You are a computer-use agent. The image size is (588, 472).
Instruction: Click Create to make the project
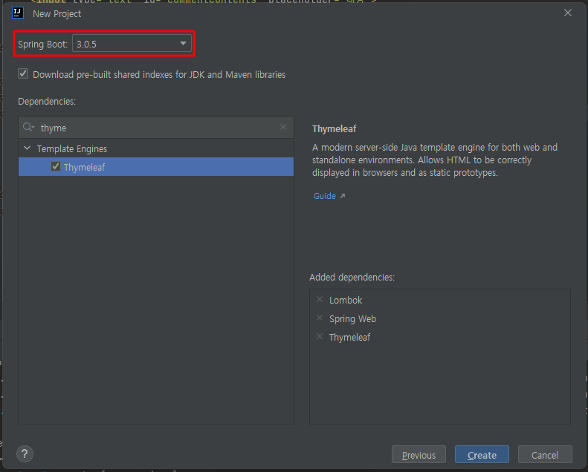coord(482,455)
